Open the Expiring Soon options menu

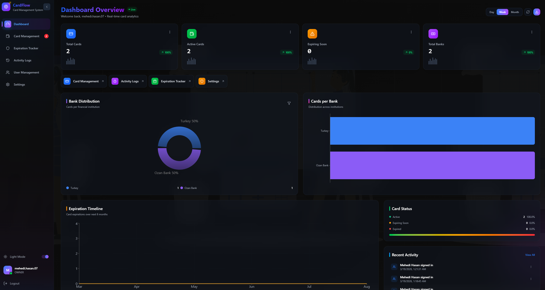tap(411, 32)
